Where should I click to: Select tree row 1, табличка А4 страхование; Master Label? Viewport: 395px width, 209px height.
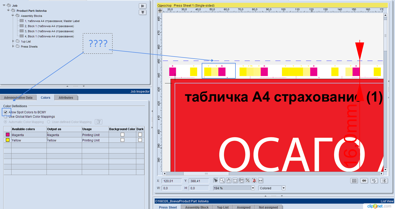click(x=52, y=21)
